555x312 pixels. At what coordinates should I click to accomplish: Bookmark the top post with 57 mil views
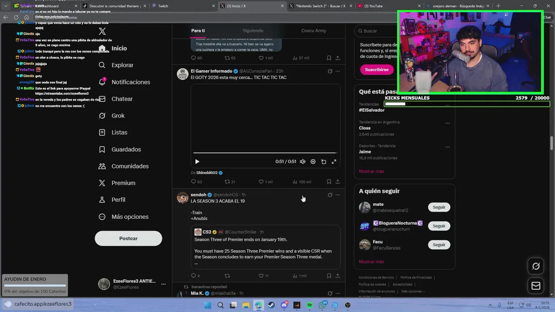click(x=329, y=58)
